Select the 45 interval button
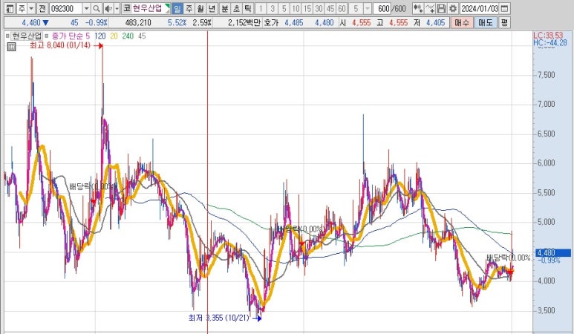The image size is (574, 334). point(330,8)
